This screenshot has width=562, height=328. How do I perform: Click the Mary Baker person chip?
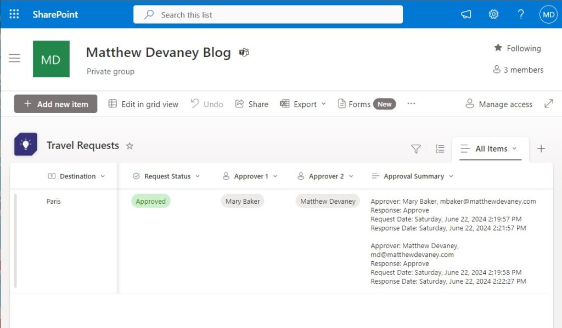point(243,201)
